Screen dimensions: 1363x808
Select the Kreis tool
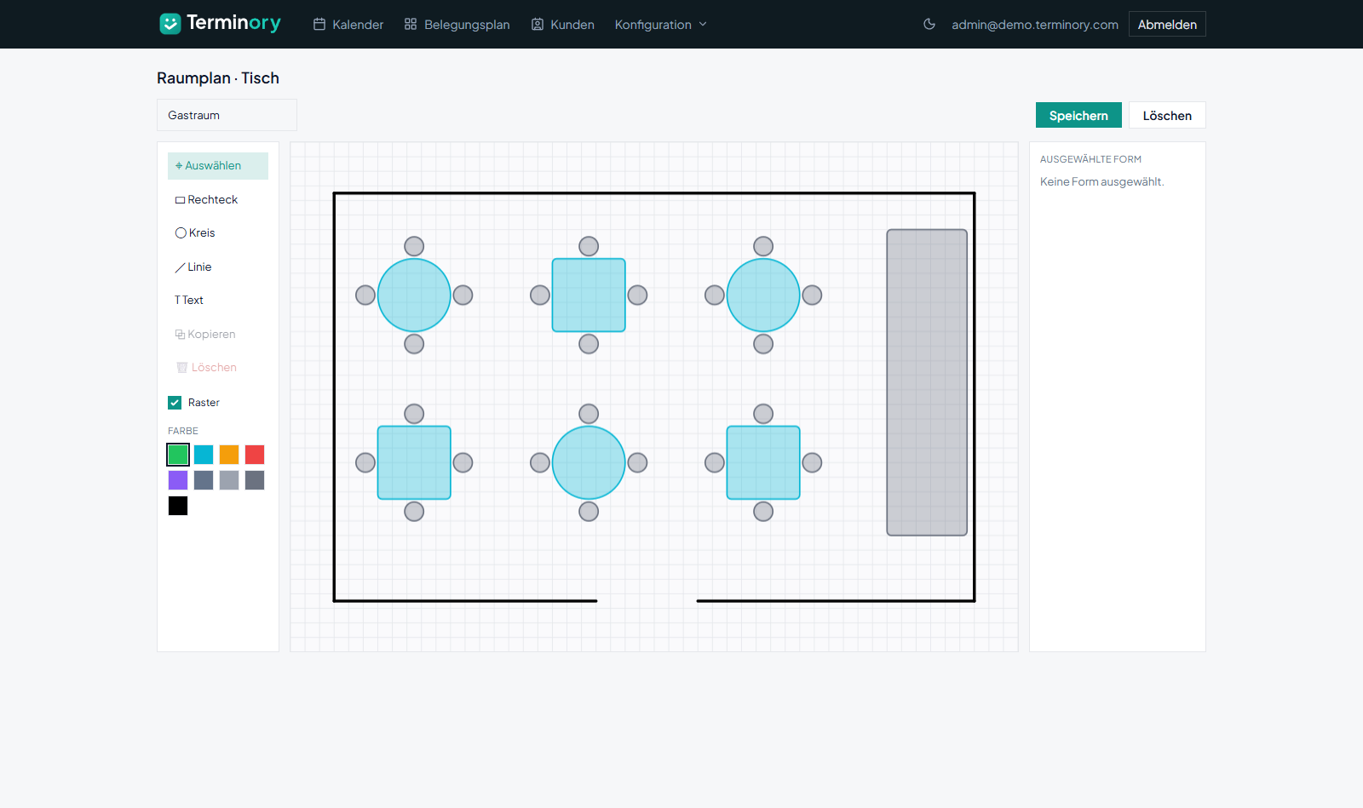pos(218,232)
